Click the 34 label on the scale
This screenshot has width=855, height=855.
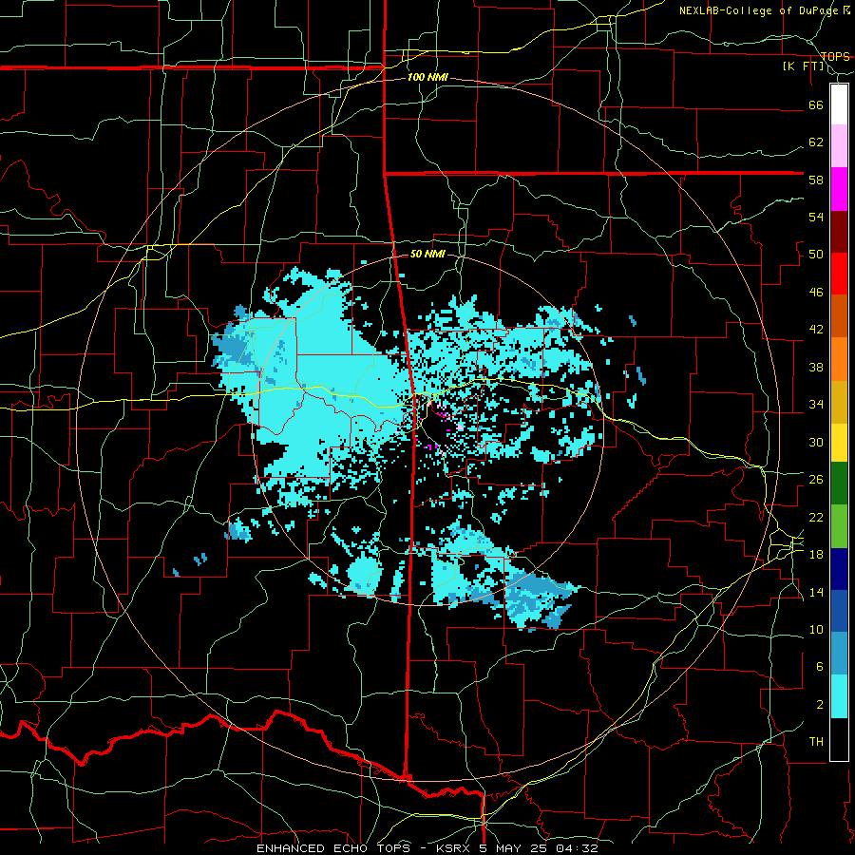(816, 404)
